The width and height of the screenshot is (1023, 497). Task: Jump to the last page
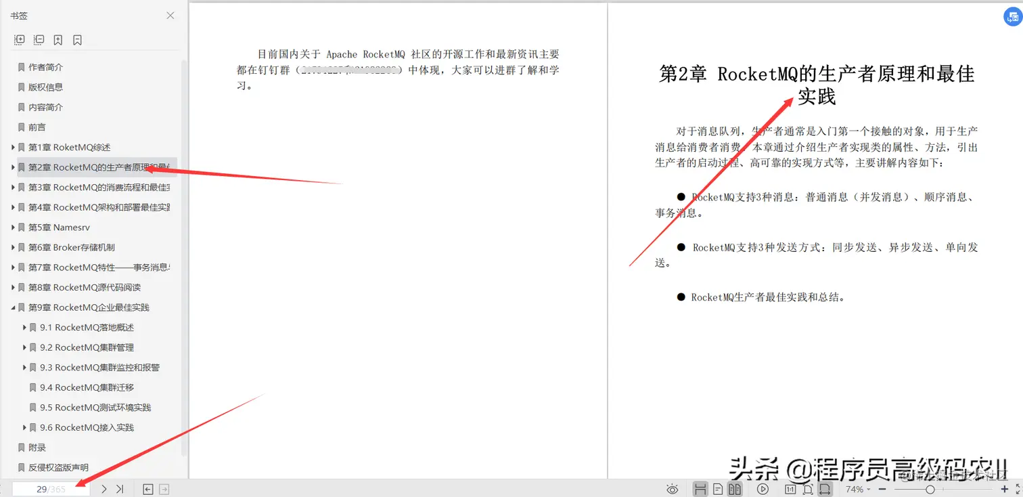click(x=119, y=488)
